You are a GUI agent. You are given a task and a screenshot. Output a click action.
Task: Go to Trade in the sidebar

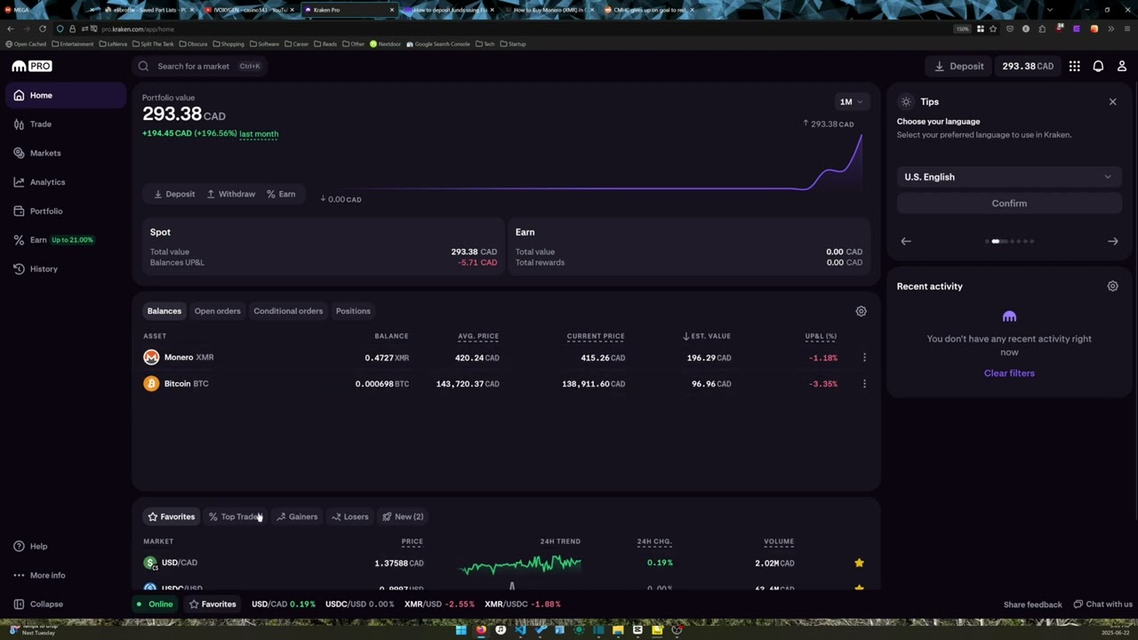pos(66,124)
